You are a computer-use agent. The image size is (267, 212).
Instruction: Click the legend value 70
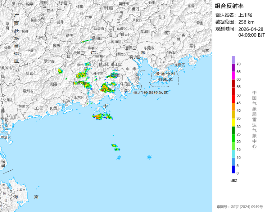(238, 64)
